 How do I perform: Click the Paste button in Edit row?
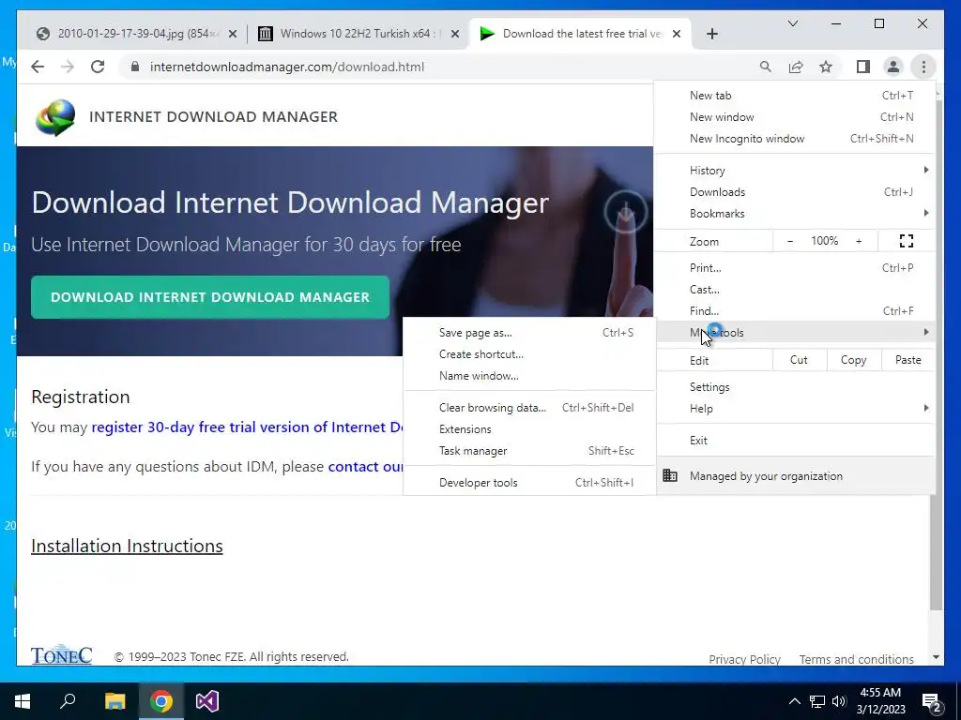click(x=908, y=360)
